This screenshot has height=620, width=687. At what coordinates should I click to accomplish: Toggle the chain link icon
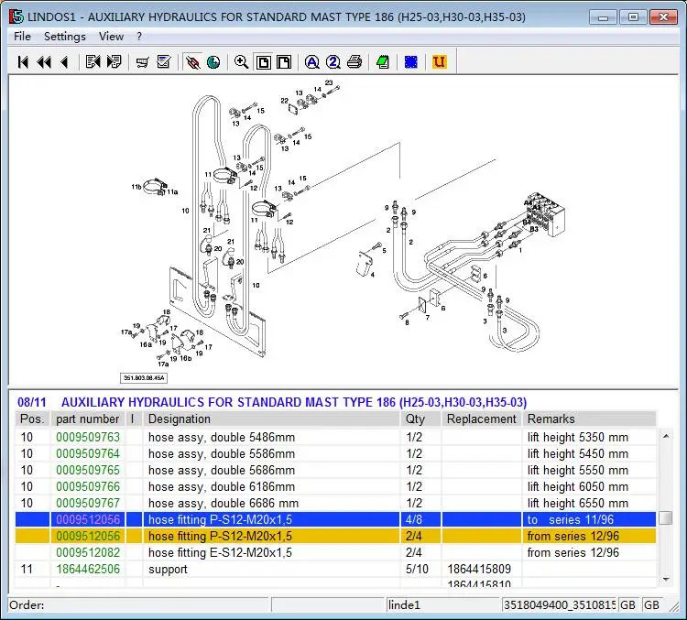pos(192,62)
